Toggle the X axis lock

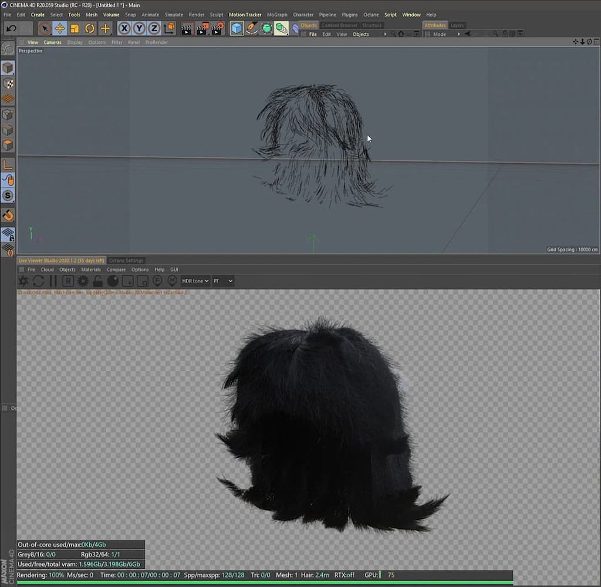tap(124, 28)
